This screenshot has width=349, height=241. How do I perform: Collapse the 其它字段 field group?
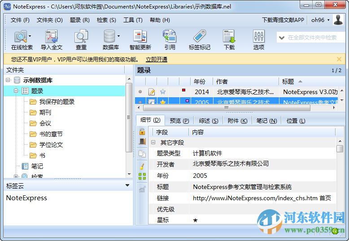(153, 142)
